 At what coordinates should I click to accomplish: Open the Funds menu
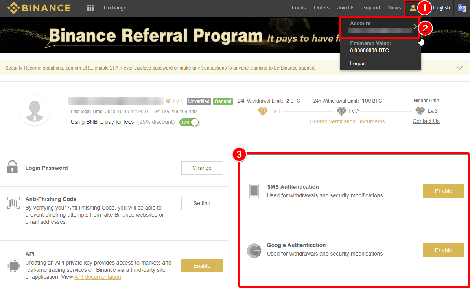click(x=299, y=8)
